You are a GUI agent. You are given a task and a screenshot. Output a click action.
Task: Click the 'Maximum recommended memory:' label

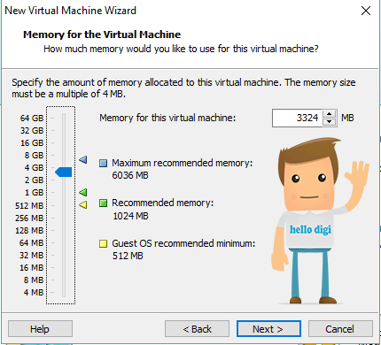tap(183, 163)
